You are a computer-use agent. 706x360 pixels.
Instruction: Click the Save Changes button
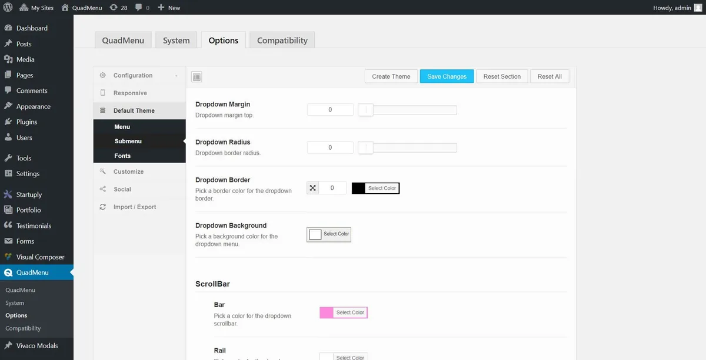point(447,76)
